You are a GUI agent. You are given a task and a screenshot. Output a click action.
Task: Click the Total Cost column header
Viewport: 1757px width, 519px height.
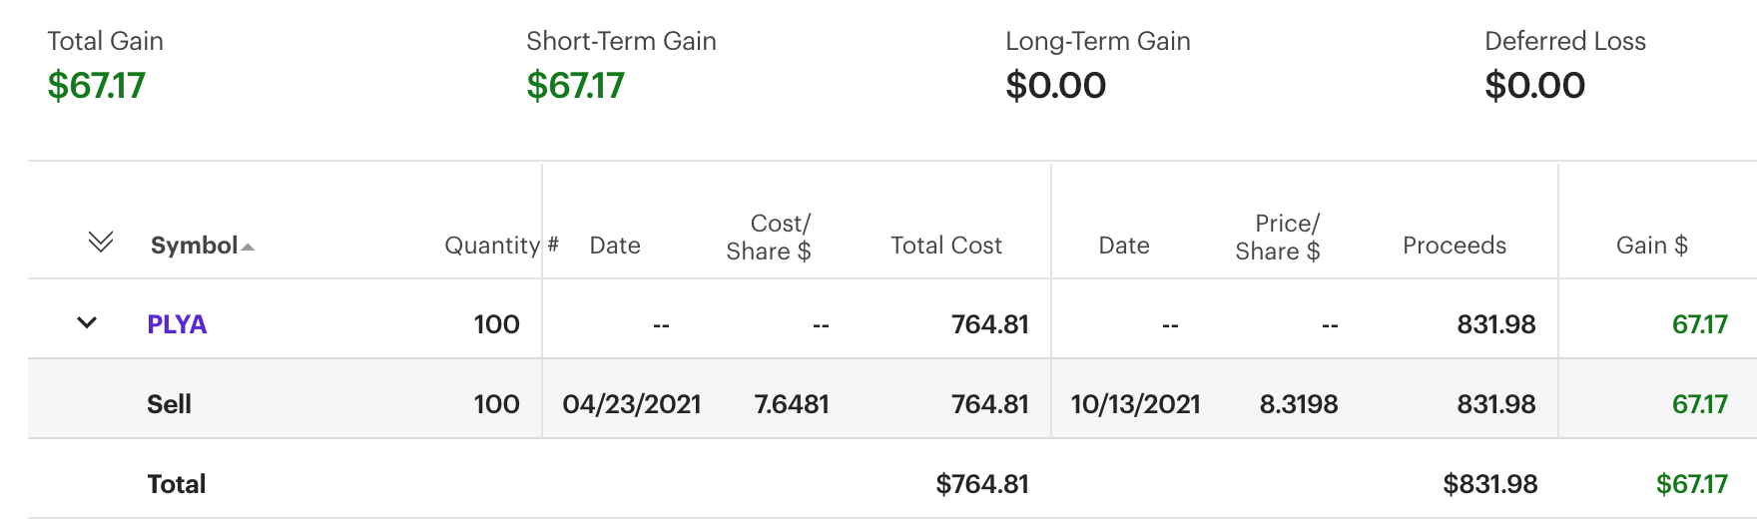click(x=945, y=246)
